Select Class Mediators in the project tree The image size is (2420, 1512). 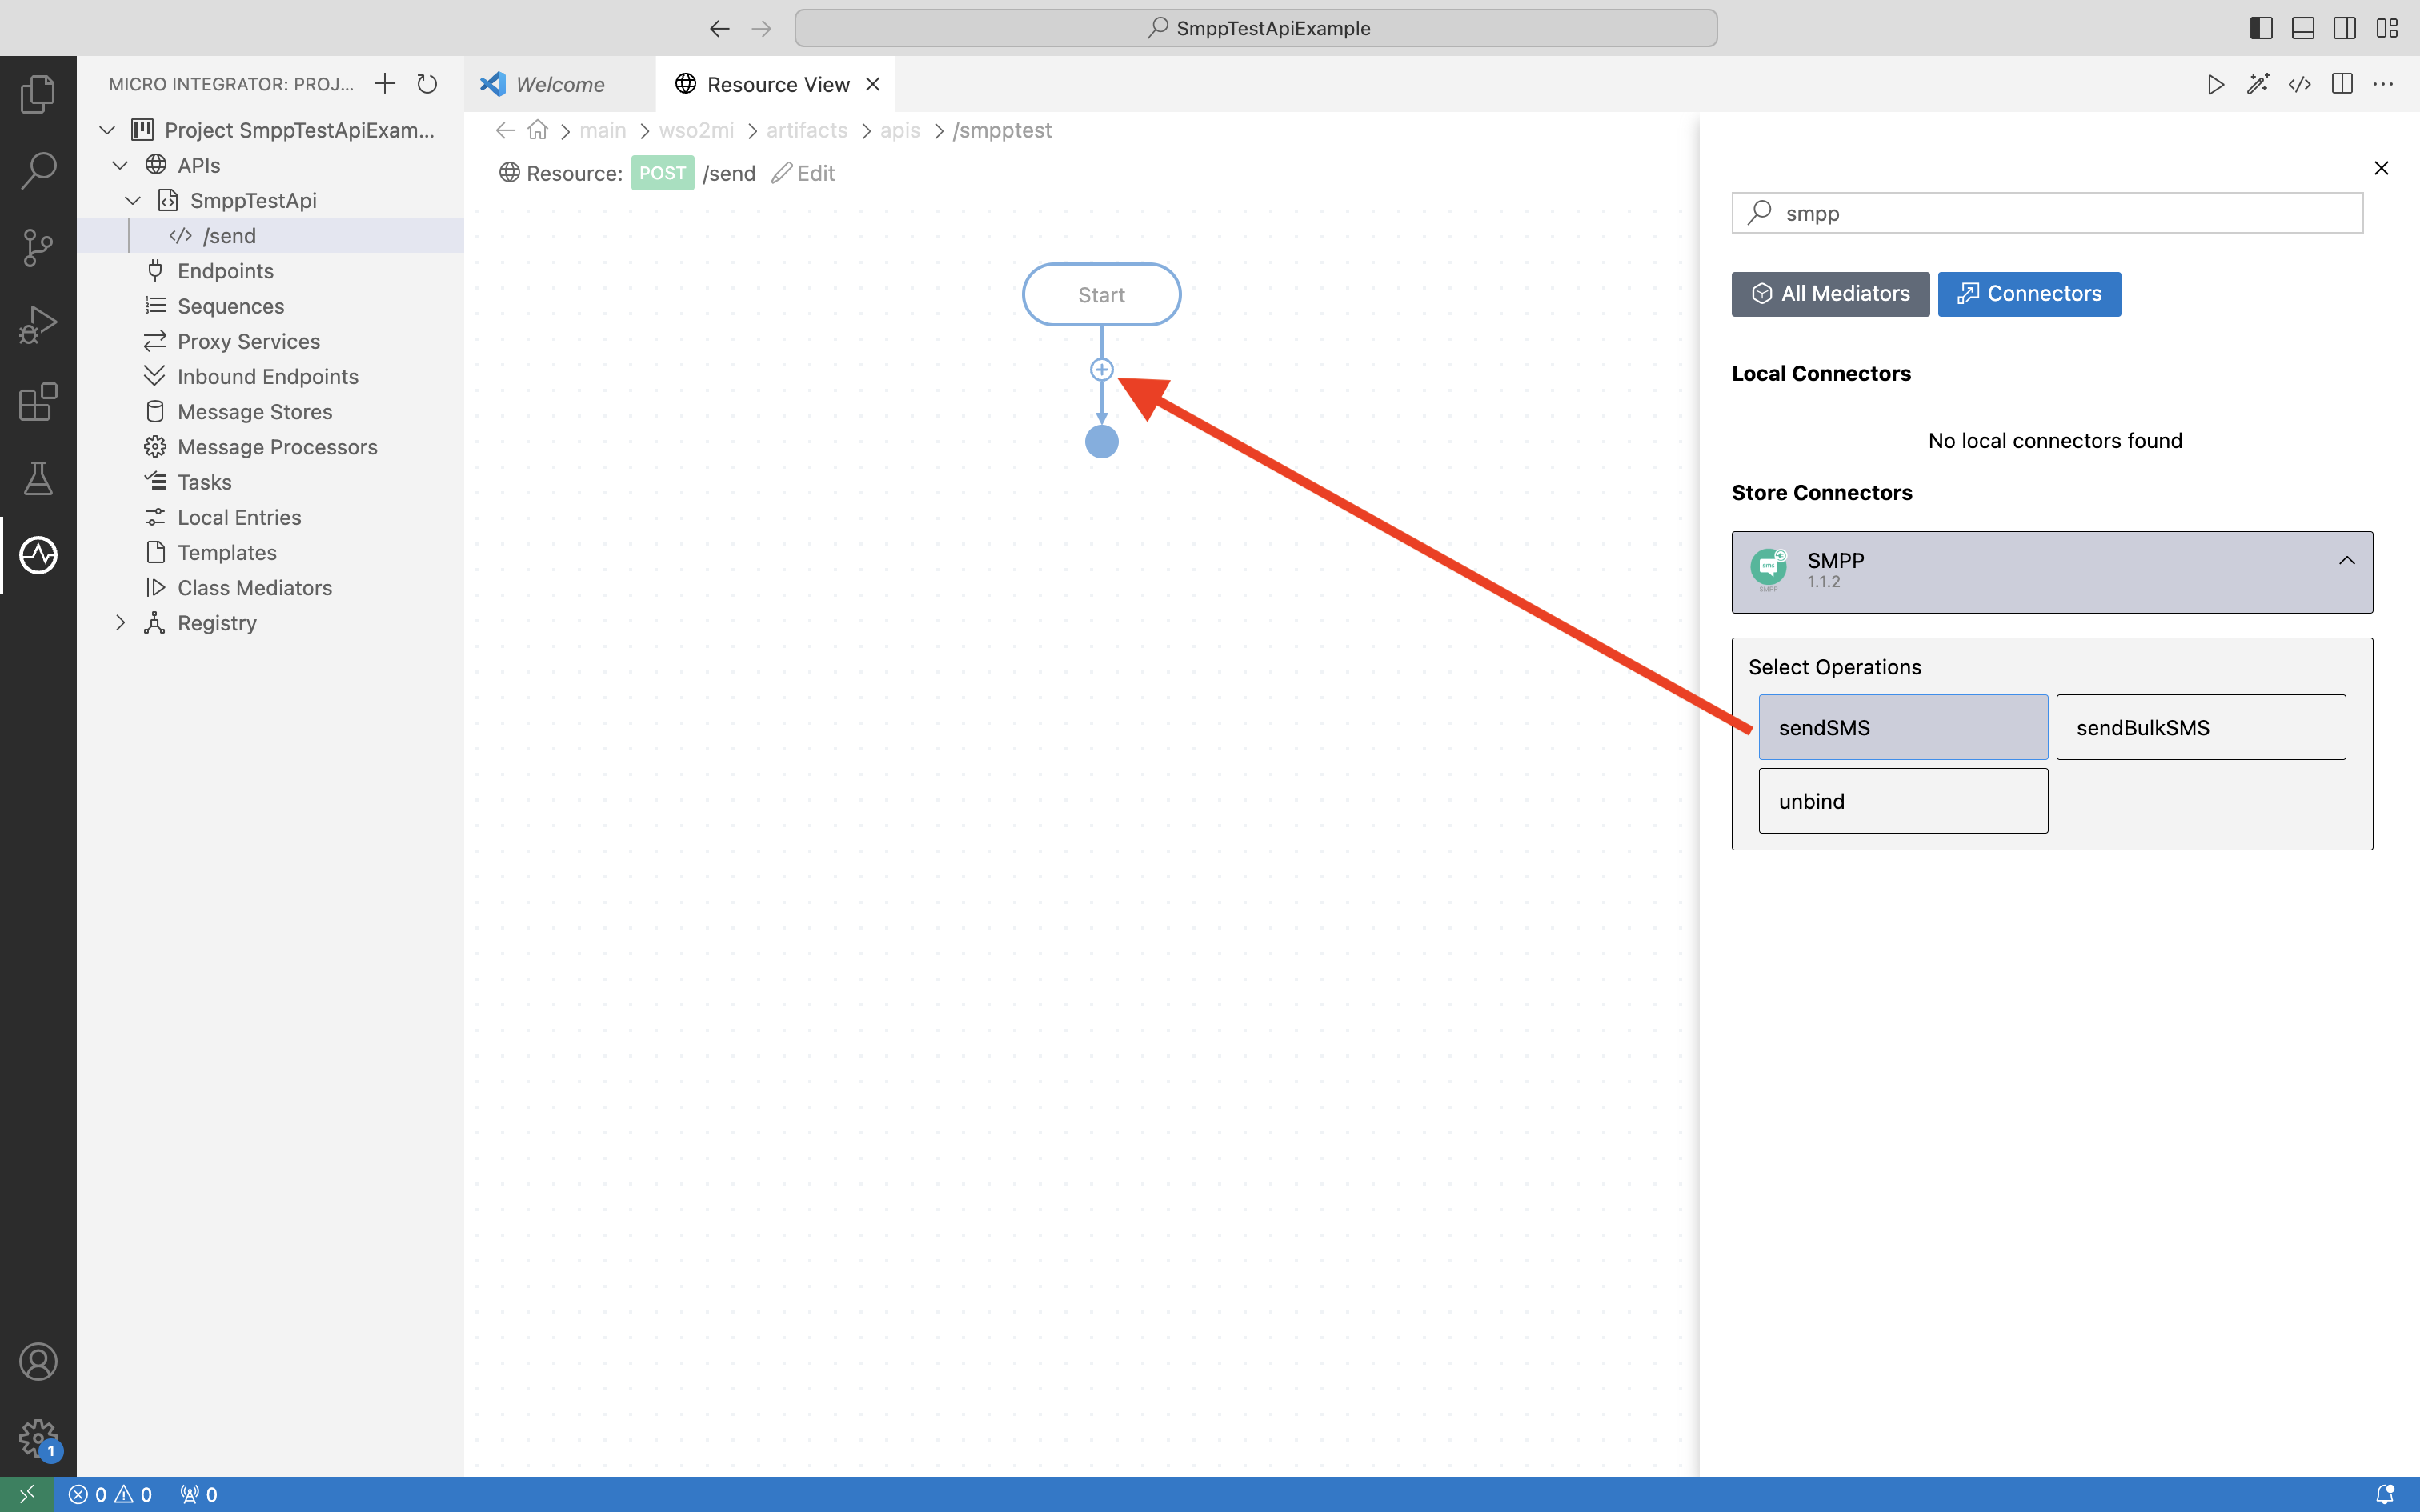[x=270, y=588]
